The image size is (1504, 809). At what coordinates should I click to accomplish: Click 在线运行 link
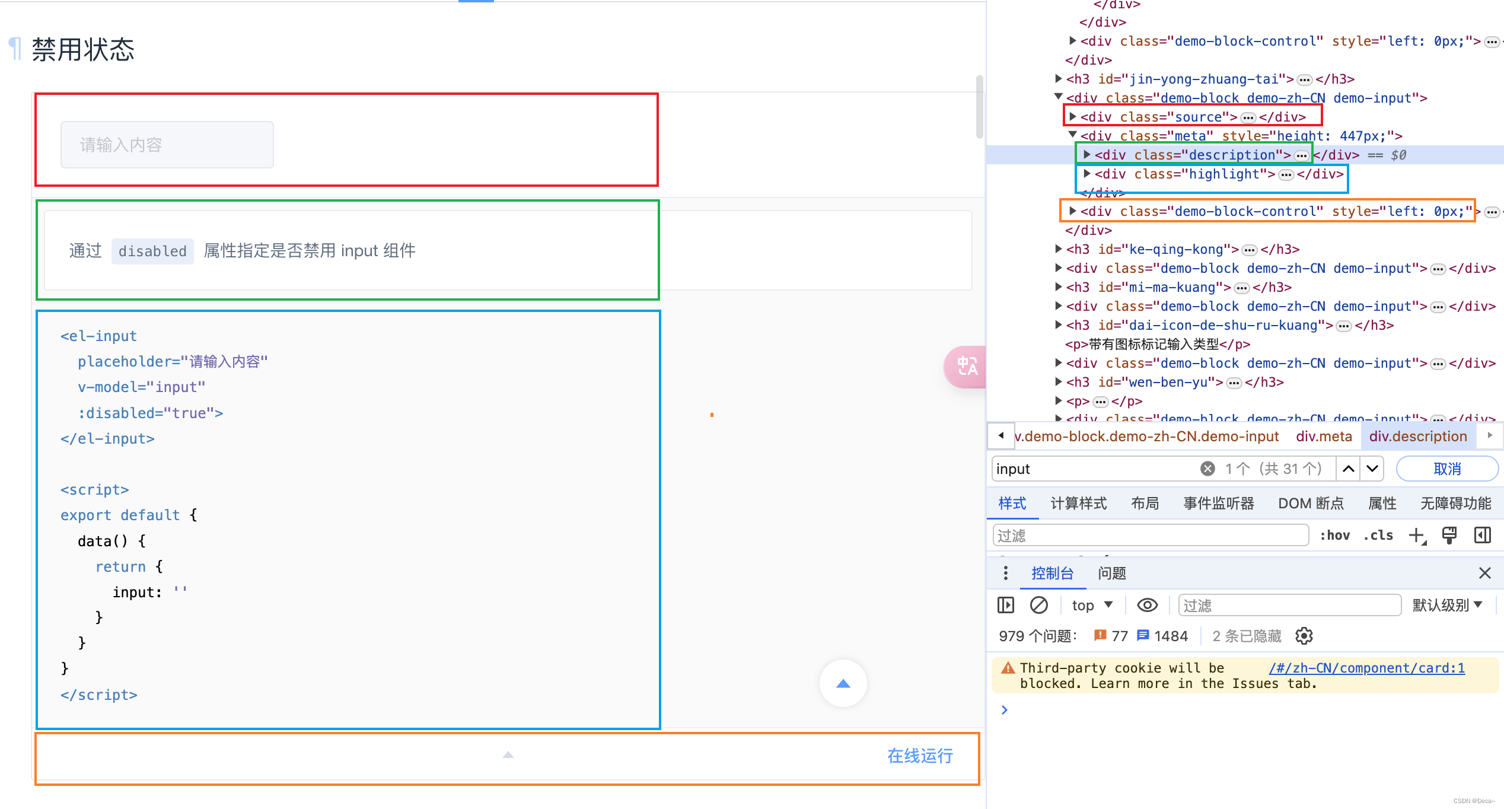coord(920,755)
